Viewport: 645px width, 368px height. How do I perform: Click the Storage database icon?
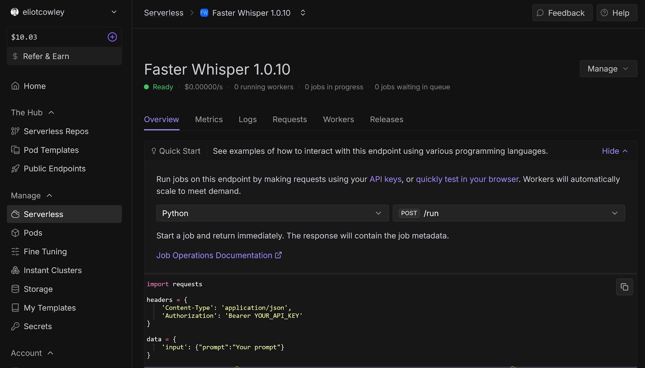[15, 289]
